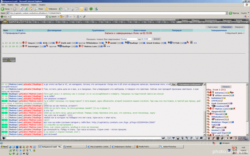Go to Следующий день » link
This screenshot has width=250, height=156.
tap(235, 33)
